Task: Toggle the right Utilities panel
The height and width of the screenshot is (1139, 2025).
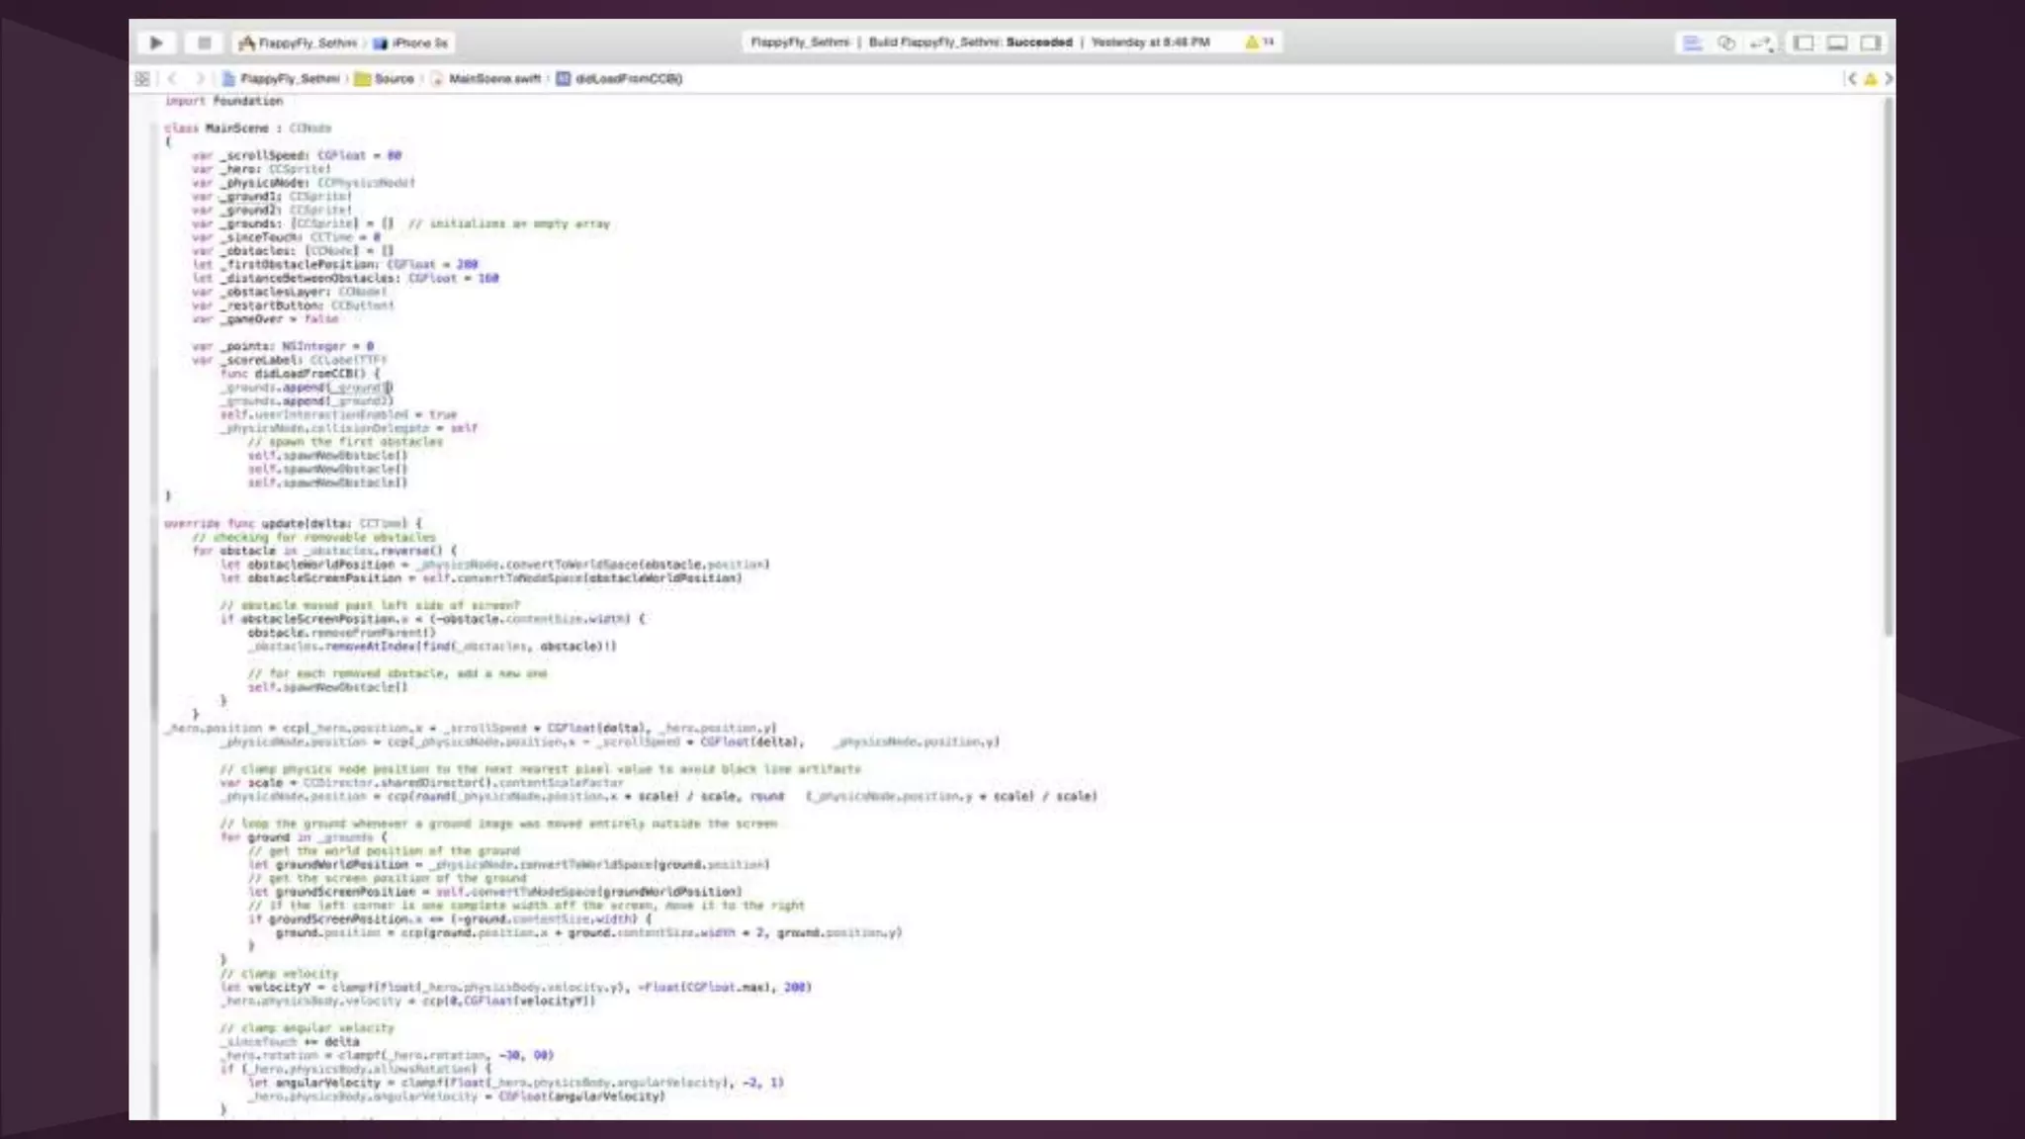Action: click(1871, 43)
